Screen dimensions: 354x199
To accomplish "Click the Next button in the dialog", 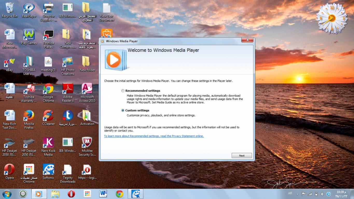I will coord(242,155).
